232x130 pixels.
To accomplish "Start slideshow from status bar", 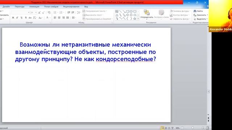I will pyautogui.click(x=173, y=128).
